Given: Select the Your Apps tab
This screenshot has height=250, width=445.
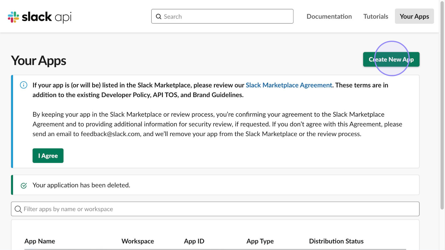Looking at the screenshot, I should [414, 17].
